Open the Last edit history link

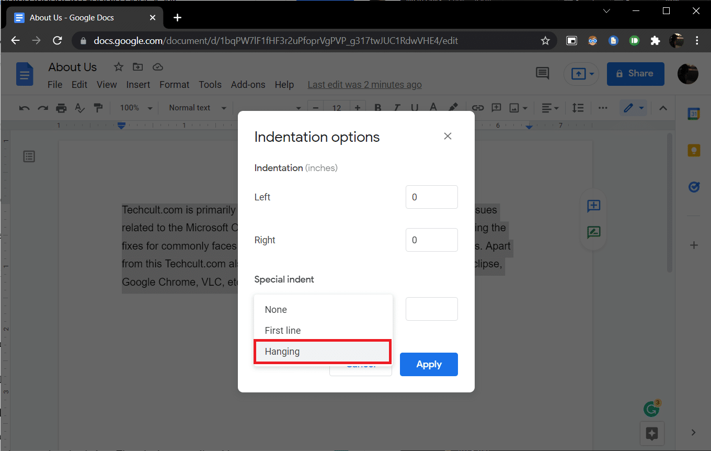click(x=364, y=85)
